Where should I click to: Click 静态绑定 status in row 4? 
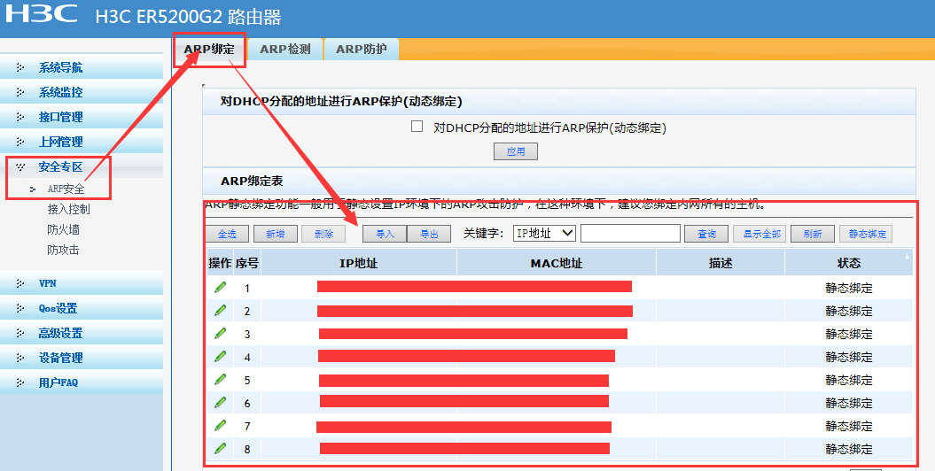pos(848,357)
